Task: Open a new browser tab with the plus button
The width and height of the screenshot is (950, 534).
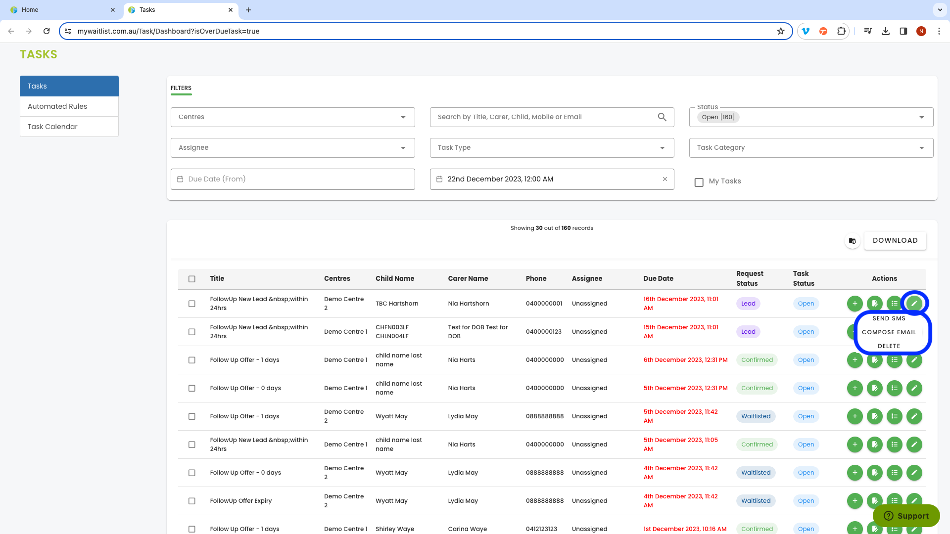Action: (x=248, y=10)
